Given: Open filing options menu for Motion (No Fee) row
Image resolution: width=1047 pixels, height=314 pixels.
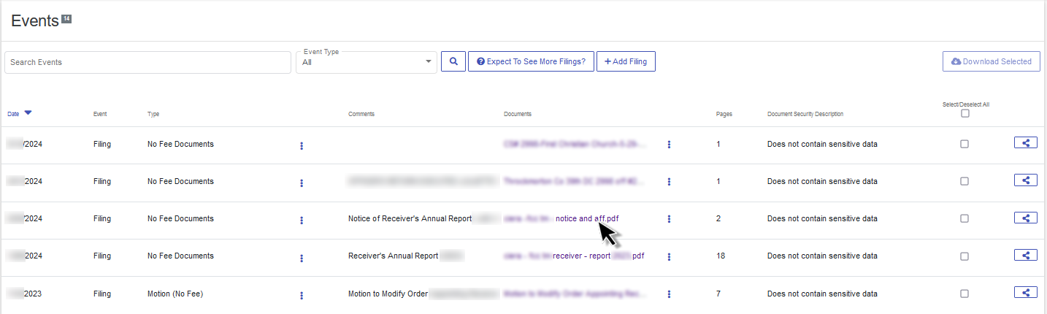Looking at the screenshot, I should point(302,295).
